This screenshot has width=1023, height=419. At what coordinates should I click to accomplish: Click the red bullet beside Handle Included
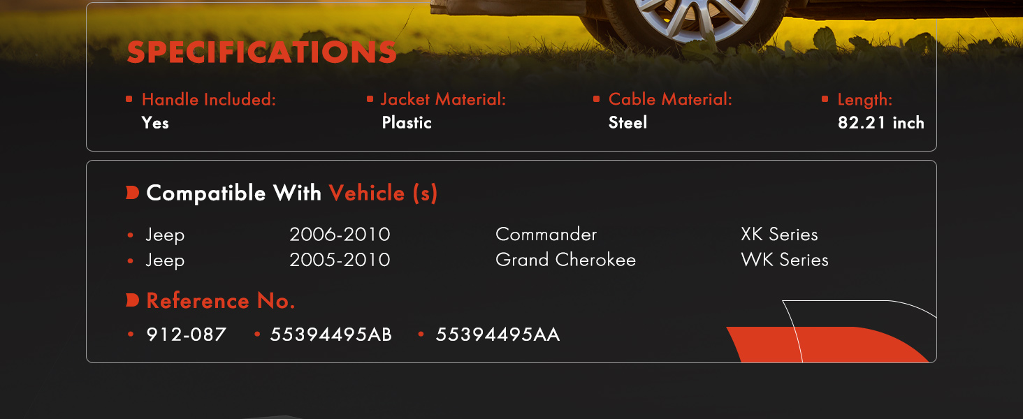129,99
